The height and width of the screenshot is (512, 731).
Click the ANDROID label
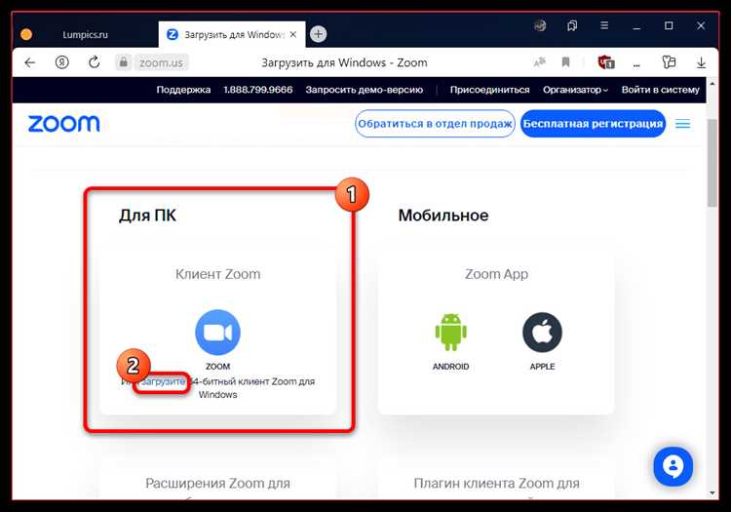[x=451, y=367]
